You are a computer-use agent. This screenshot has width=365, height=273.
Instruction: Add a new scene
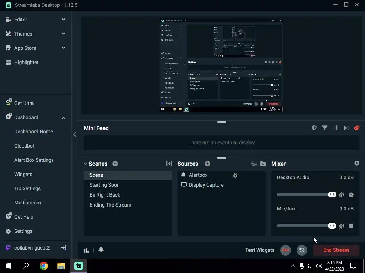pyautogui.click(x=115, y=164)
